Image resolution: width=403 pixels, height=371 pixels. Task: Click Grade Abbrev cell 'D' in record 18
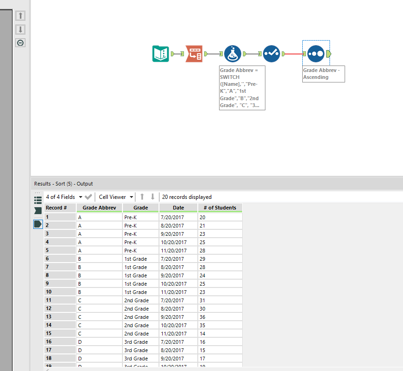99,359
